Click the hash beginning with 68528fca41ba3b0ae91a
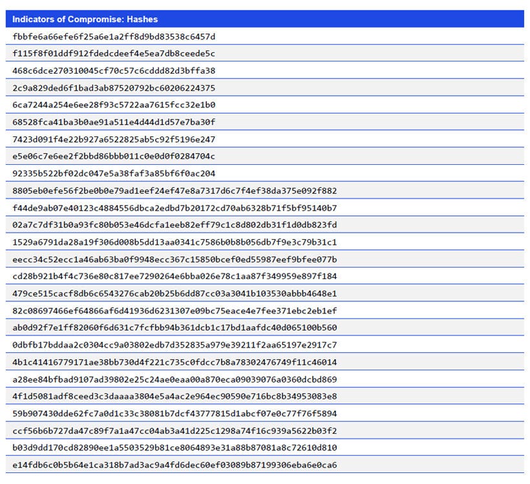The image size is (530, 484). 116,122
